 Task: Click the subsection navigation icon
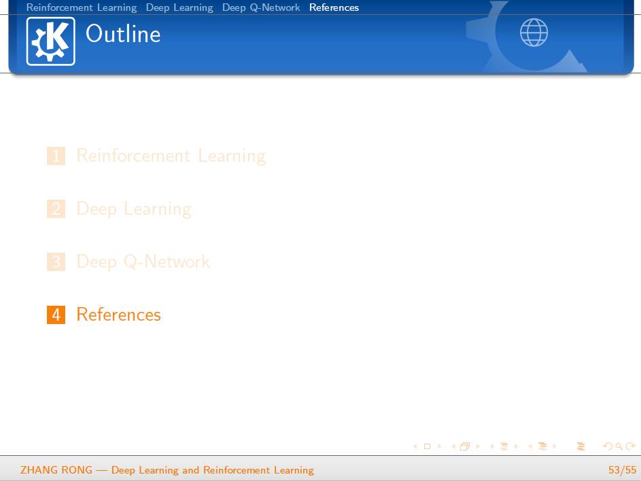pos(504,446)
